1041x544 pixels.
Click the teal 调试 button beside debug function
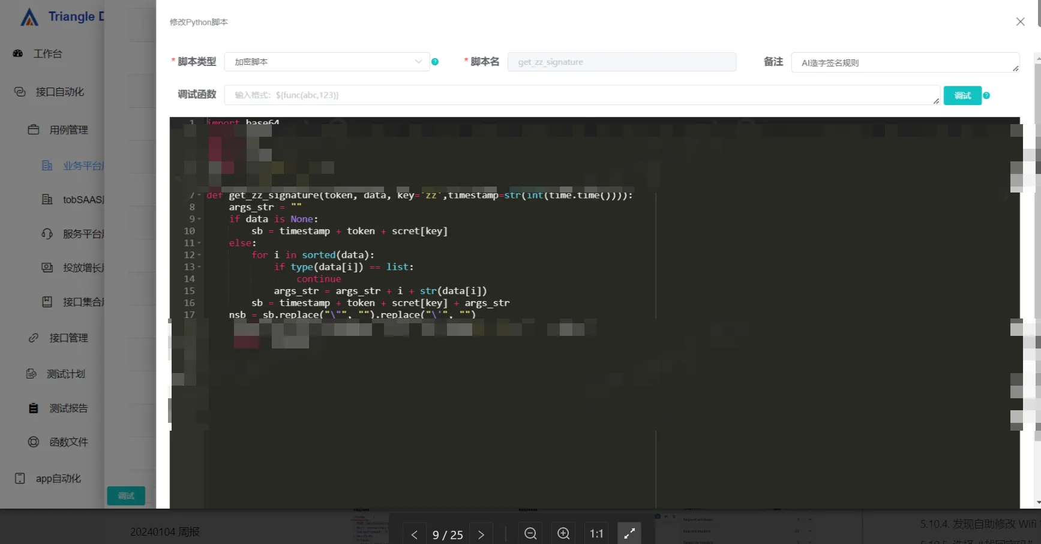click(x=962, y=96)
